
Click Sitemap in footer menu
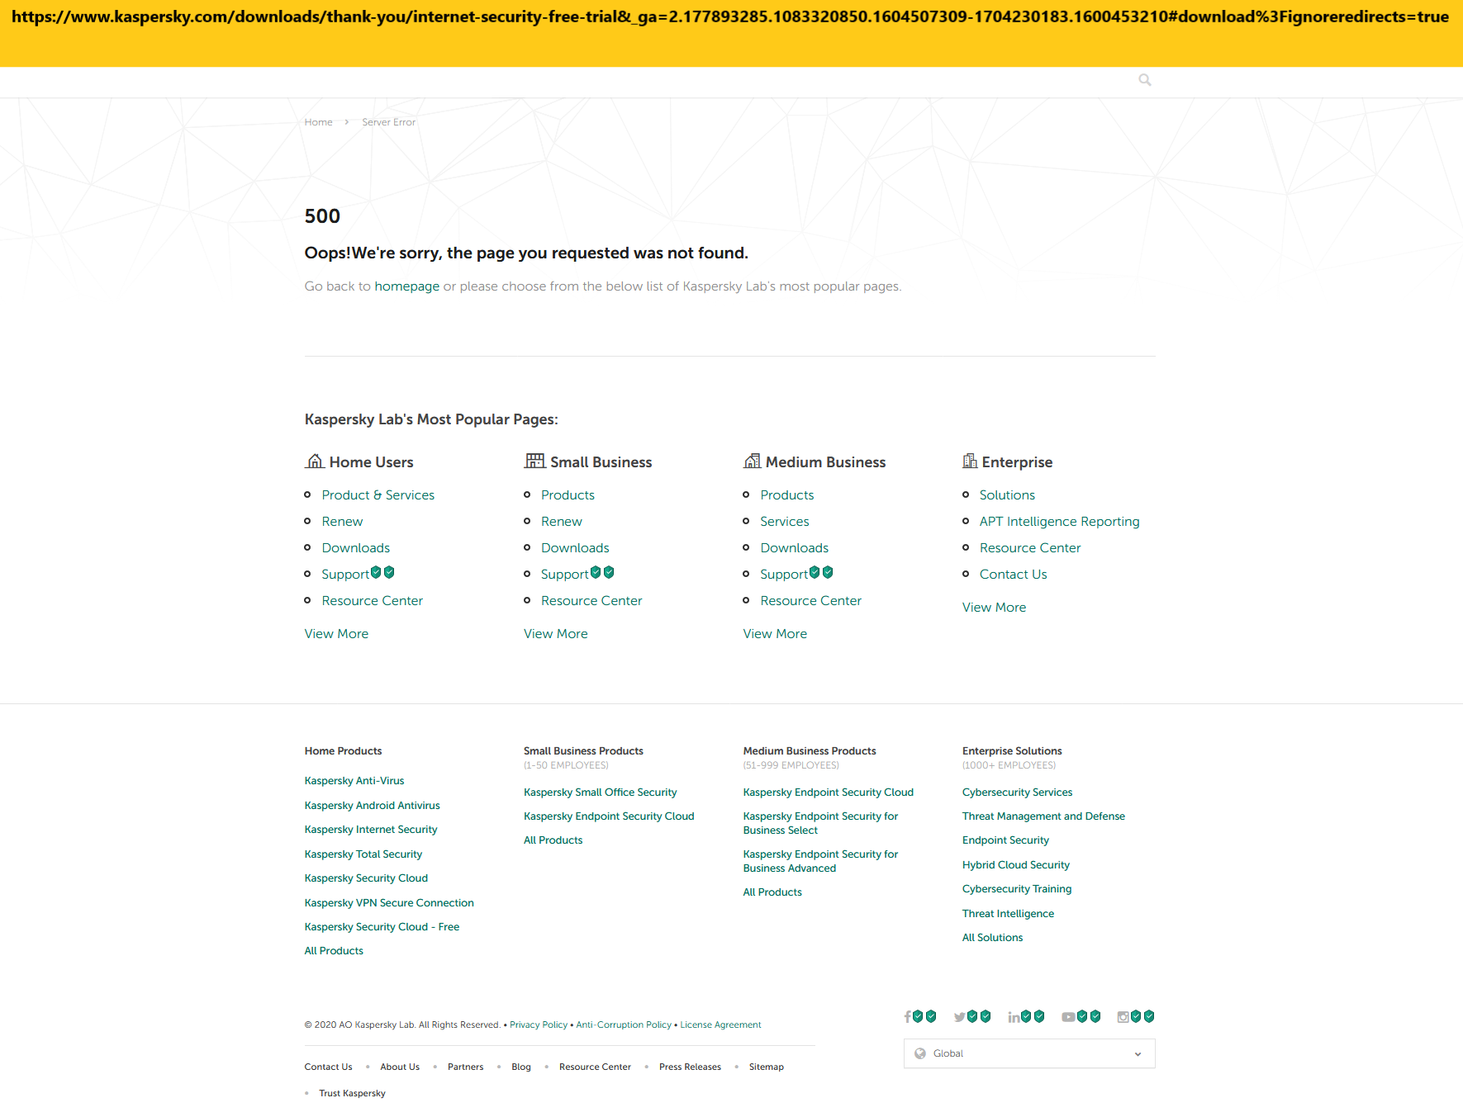coord(766,1067)
